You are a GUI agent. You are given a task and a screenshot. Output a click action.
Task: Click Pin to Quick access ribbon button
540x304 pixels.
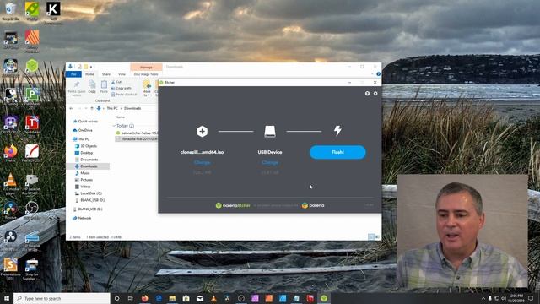click(77, 89)
